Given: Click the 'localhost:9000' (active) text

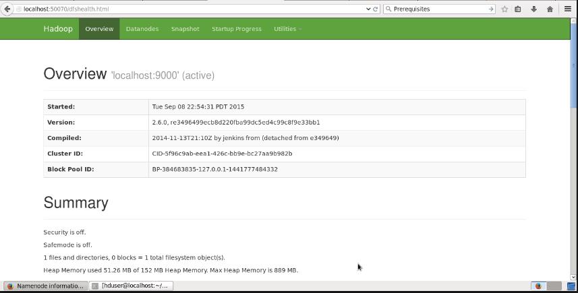Looking at the screenshot, I should pos(163,75).
